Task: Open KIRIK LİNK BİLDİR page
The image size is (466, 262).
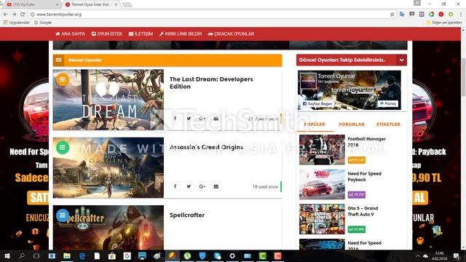Action: (x=181, y=34)
